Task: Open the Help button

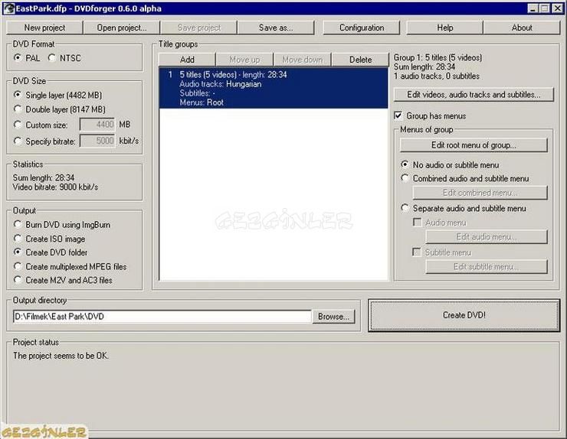Action: [444, 28]
